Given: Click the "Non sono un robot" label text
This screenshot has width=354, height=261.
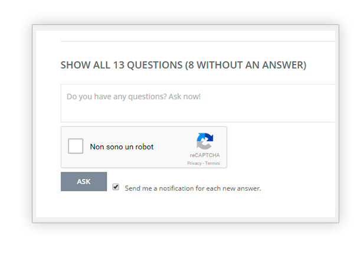Looking at the screenshot, I should point(122,147).
